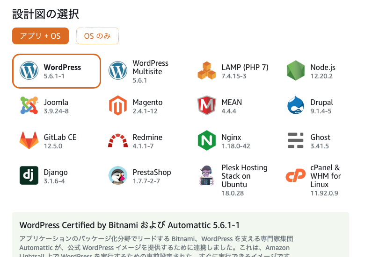Pick the Drupal blue drop icon
This screenshot has width=379, height=257.
coord(296,105)
